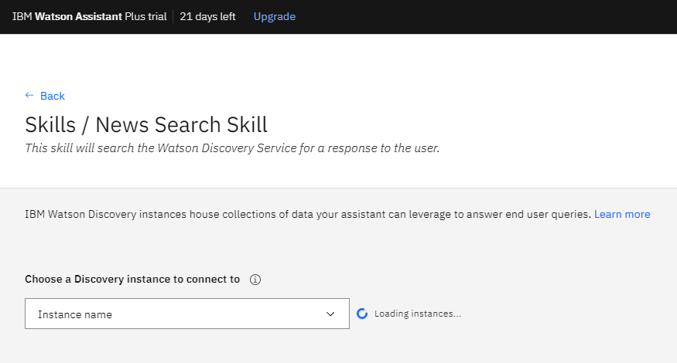Open the Learn more link
This screenshot has width=677, height=363.
(x=622, y=214)
